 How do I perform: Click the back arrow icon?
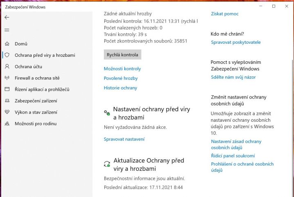click(7, 18)
